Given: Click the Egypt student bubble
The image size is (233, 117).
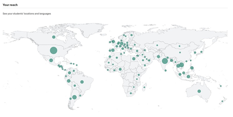Looking at the screenshot, I should pyautogui.click(x=134, y=59).
